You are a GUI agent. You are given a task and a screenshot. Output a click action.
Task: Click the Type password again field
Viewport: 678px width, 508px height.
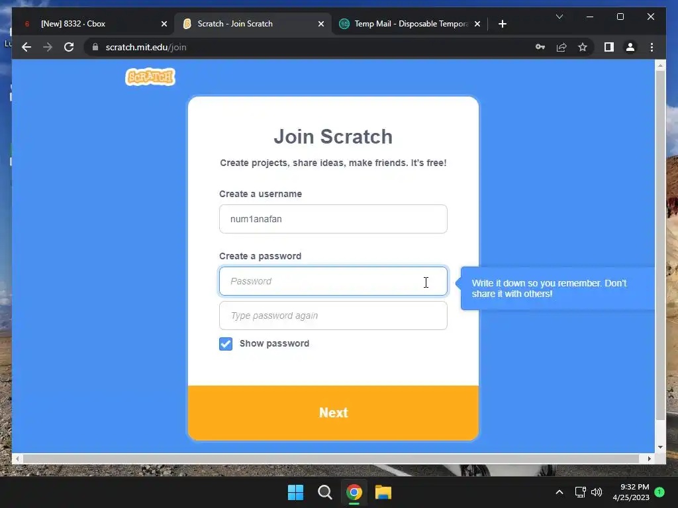tap(333, 316)
